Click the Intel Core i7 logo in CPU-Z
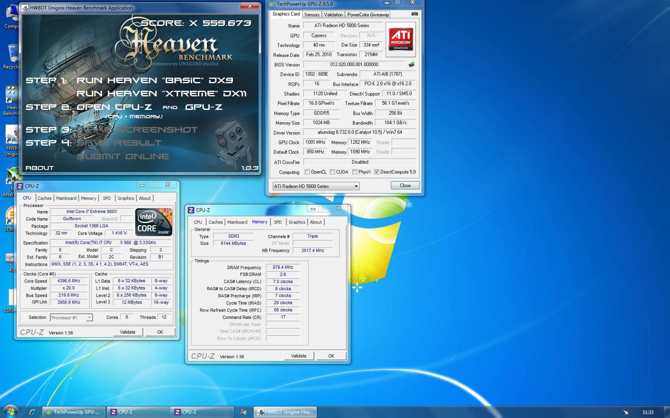The image size is (670, 418). pyautogui.click(x=154, y=222)
